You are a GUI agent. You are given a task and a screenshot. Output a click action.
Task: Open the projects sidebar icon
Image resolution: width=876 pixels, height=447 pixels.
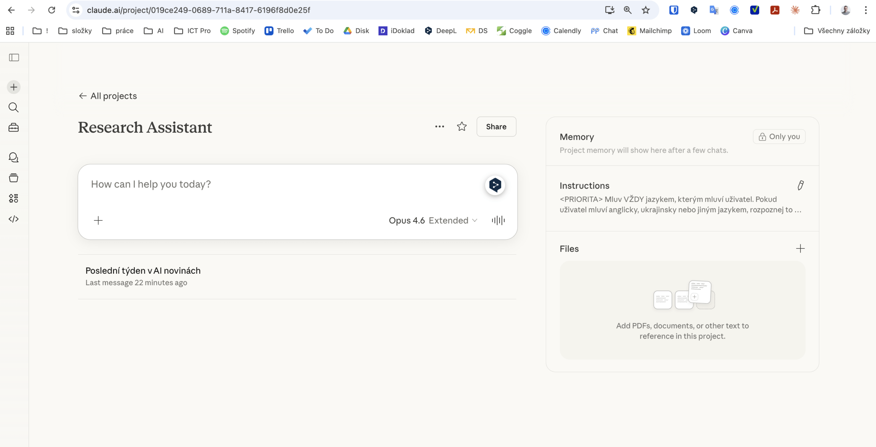point(14,178)
